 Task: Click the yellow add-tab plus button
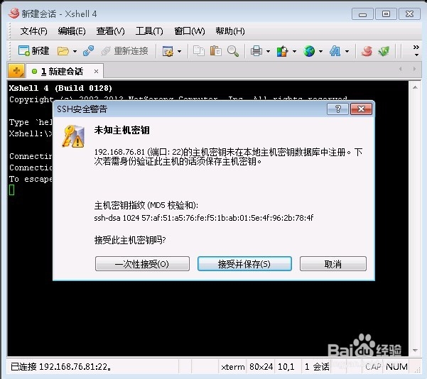(x=16, y=71)
